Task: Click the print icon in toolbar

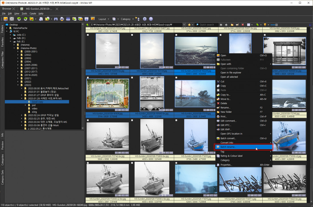Action: coord(62,19)
